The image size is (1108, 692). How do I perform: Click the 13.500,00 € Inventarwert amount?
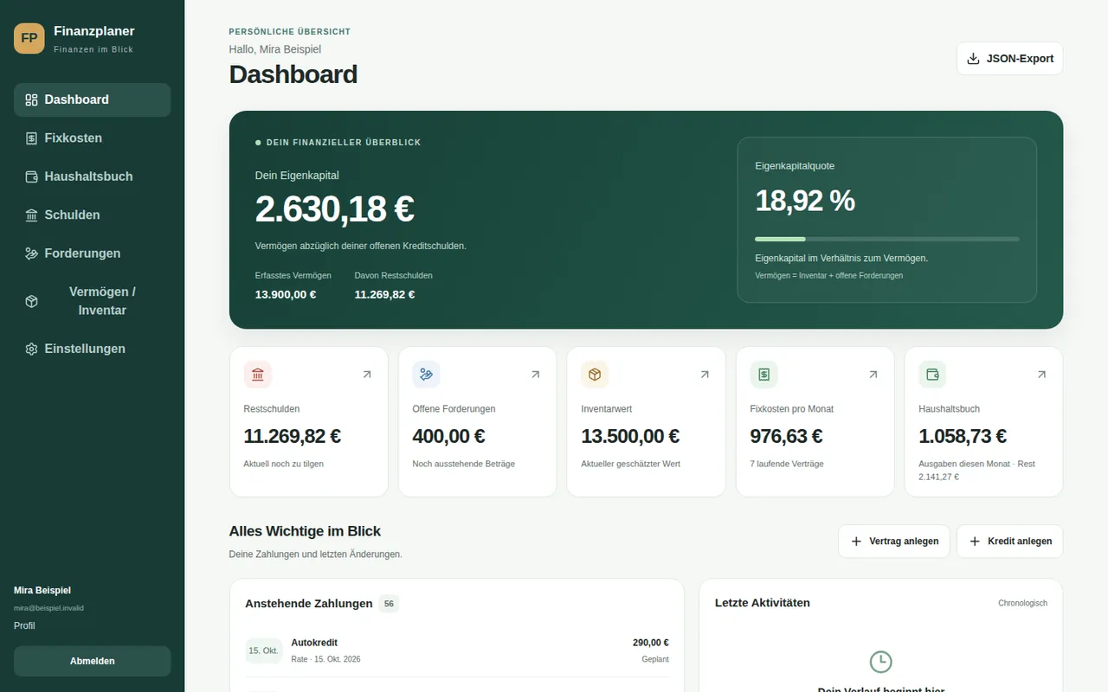(x=630, y=436)
